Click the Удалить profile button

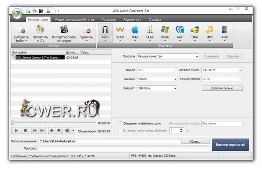[x=233, y=56]
